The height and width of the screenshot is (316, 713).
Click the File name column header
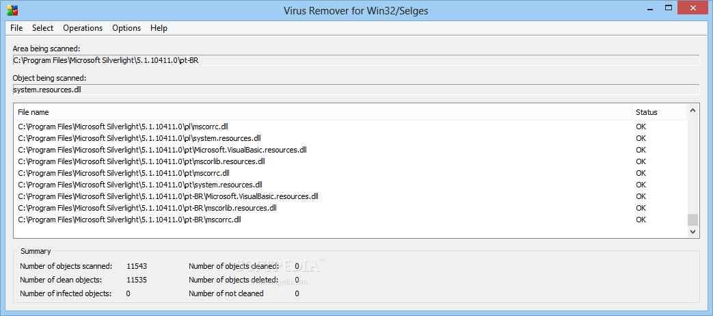(x=323, y=112)
